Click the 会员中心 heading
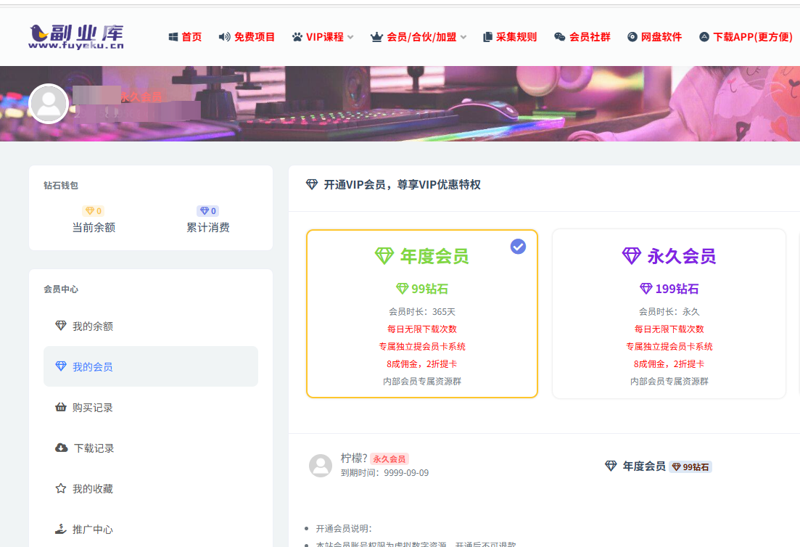The height and width of the screenshot is (547, 800). click(x=61, y=289)
